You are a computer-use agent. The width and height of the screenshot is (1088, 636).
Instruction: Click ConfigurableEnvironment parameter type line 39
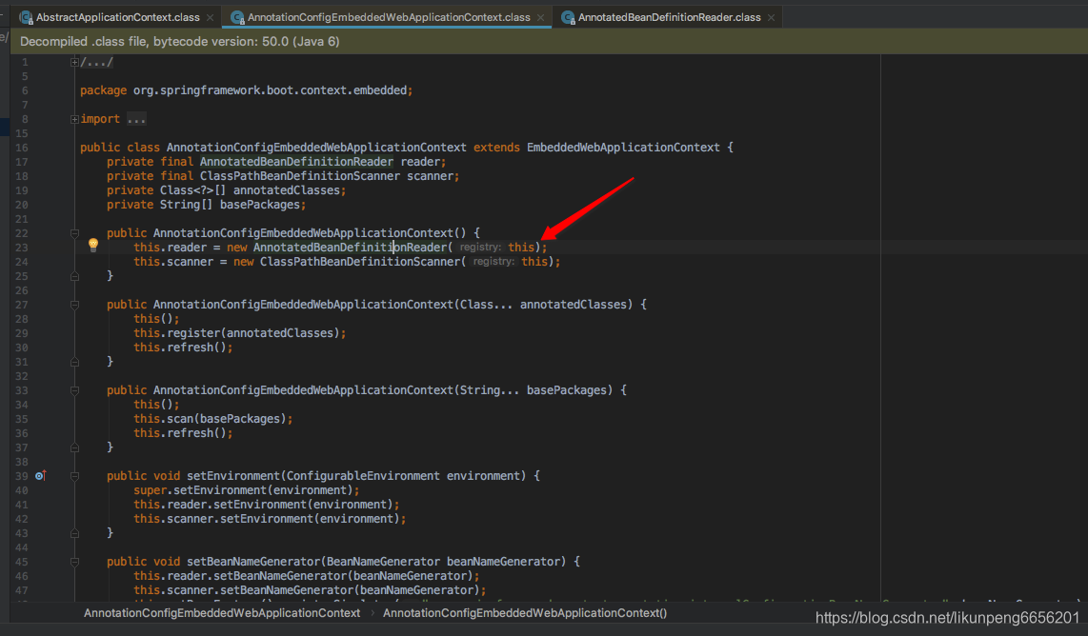(x=363, y=476)
